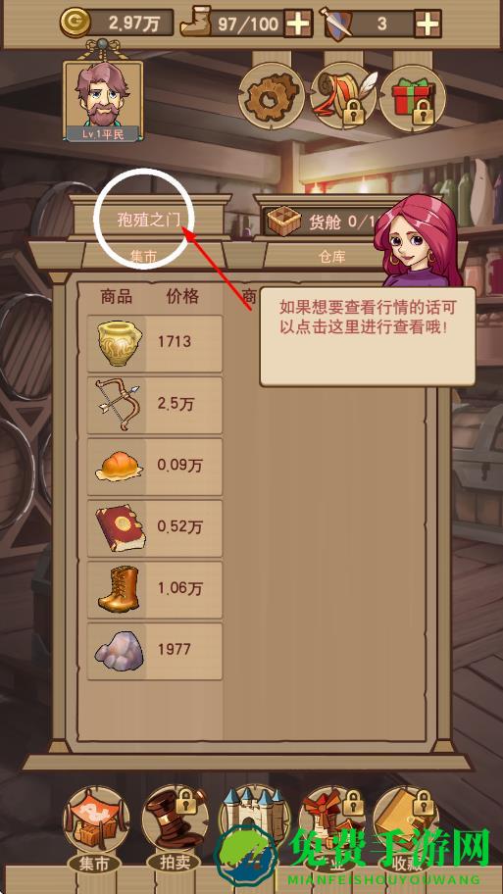Viewport: 503px width, 894px height.
Task: Select the bow and arrow item 2.5万
Action: tap(155, 406)
